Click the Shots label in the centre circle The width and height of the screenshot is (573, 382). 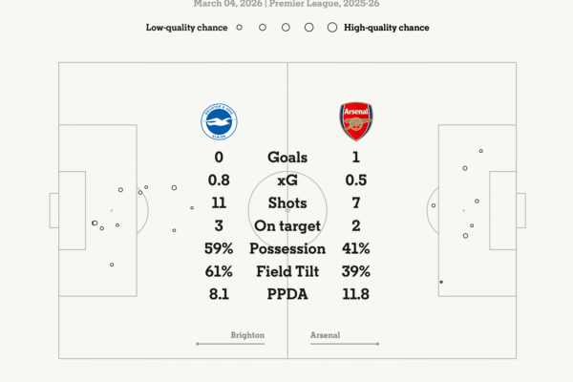(287, 202)
